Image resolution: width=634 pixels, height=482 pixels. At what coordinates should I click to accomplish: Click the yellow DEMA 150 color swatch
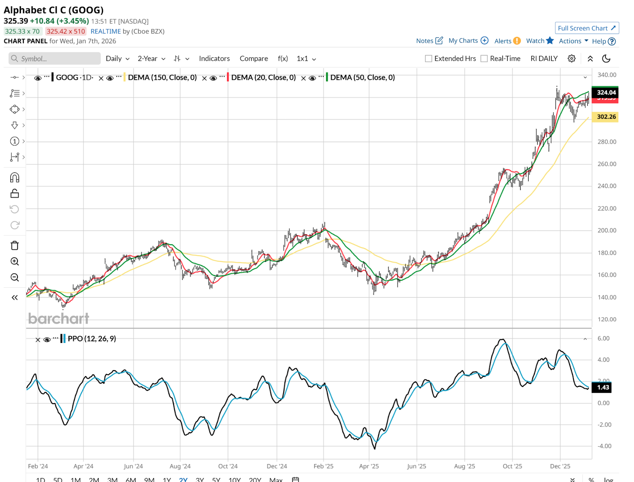[124, 77]
